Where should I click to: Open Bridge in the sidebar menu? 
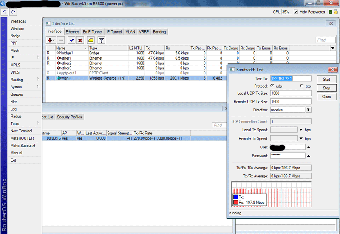tap(15, 36)
